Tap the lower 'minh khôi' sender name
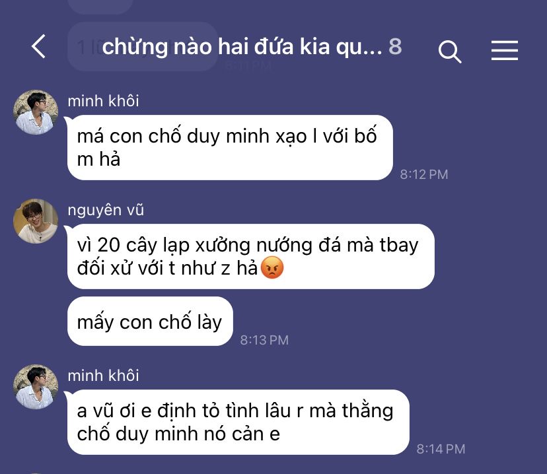Image resolution: width=547 pixels, height=474 pixels. pyautogui.click(x=103, y=376)
